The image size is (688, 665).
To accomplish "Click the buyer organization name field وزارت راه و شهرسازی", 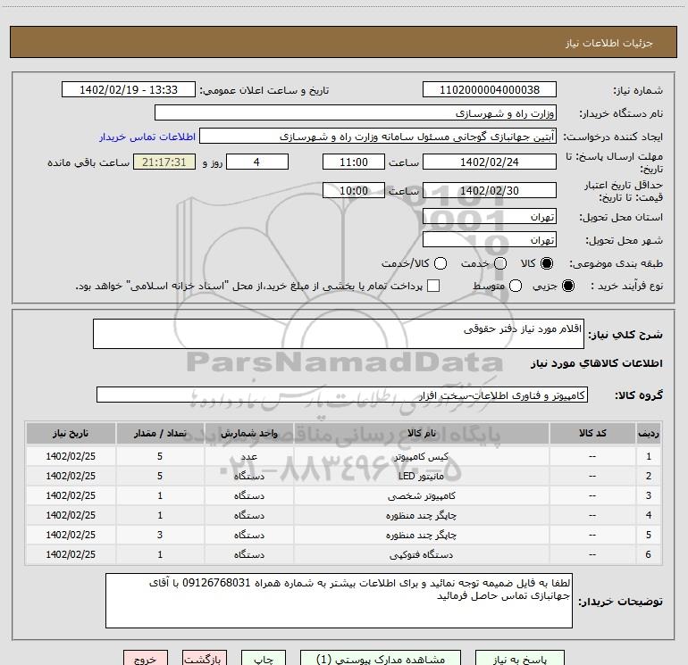I will (x=356, y=113).
